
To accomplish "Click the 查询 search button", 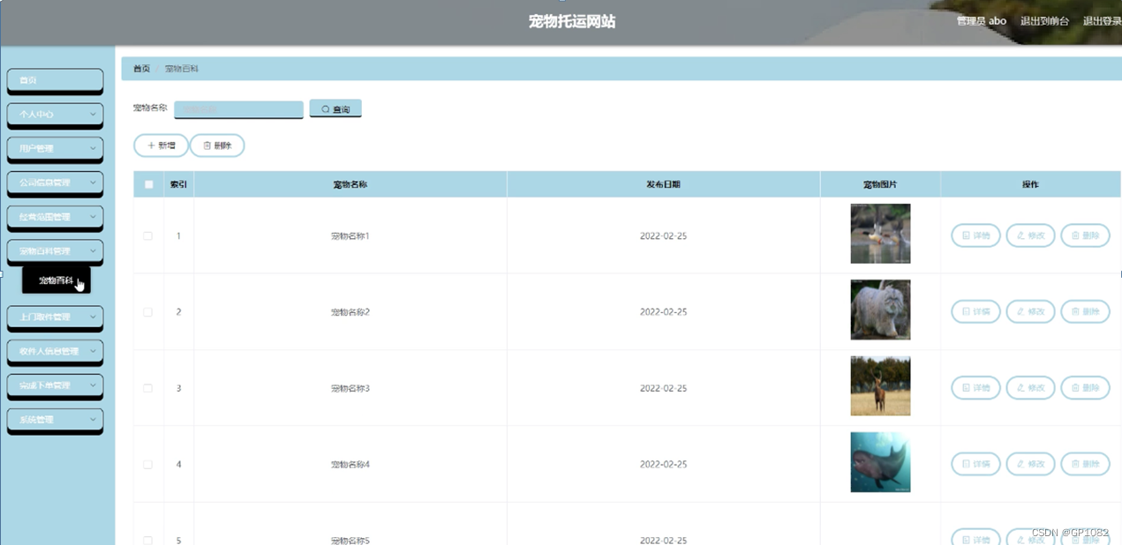I will tap(335, 108).
